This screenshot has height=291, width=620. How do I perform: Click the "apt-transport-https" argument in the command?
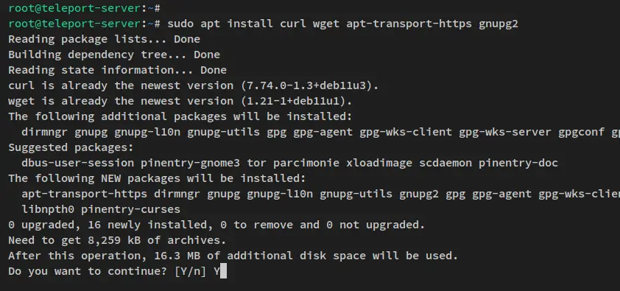tap(409, 24)
